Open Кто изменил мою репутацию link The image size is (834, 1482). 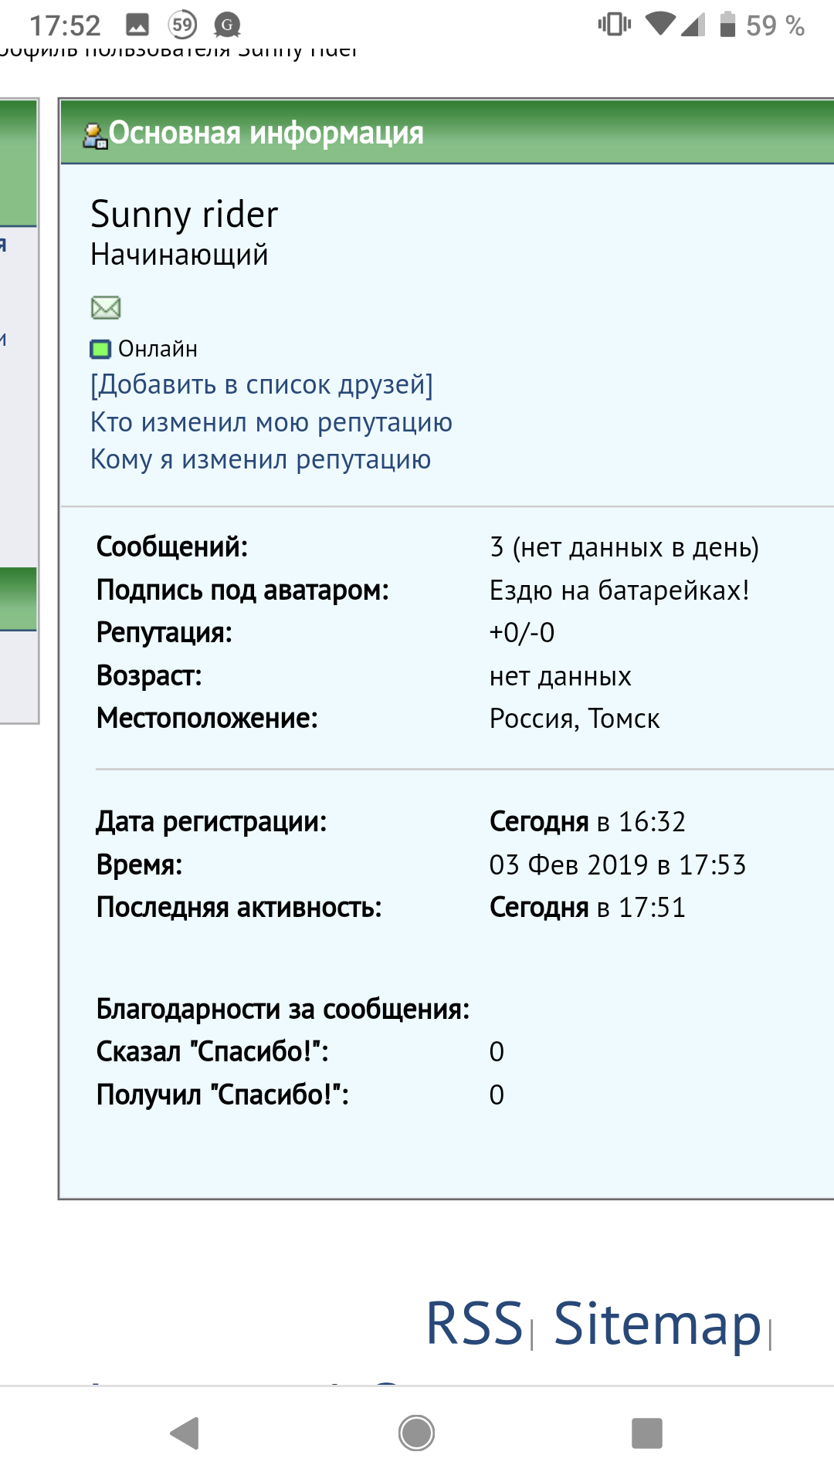[271, 422]
